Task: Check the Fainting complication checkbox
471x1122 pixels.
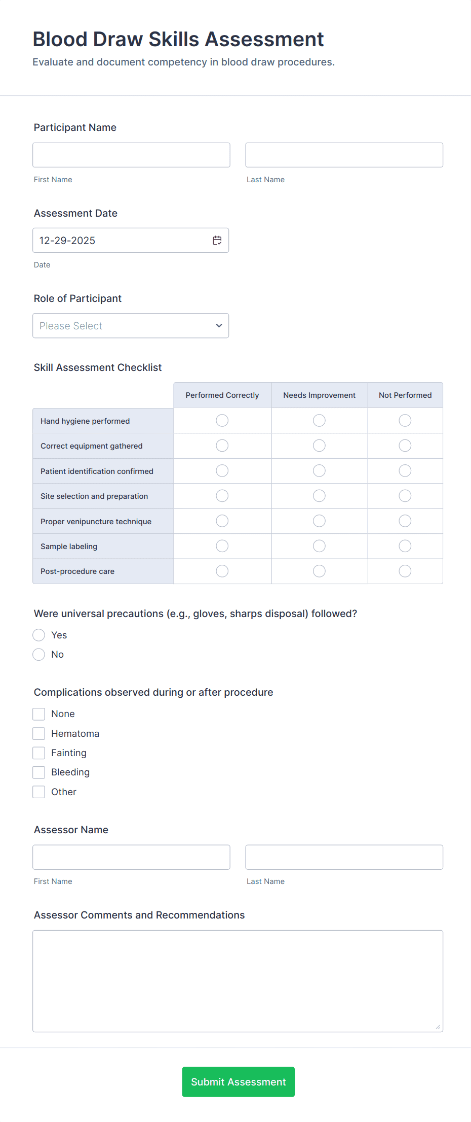Action: click(x=38, y=753)
